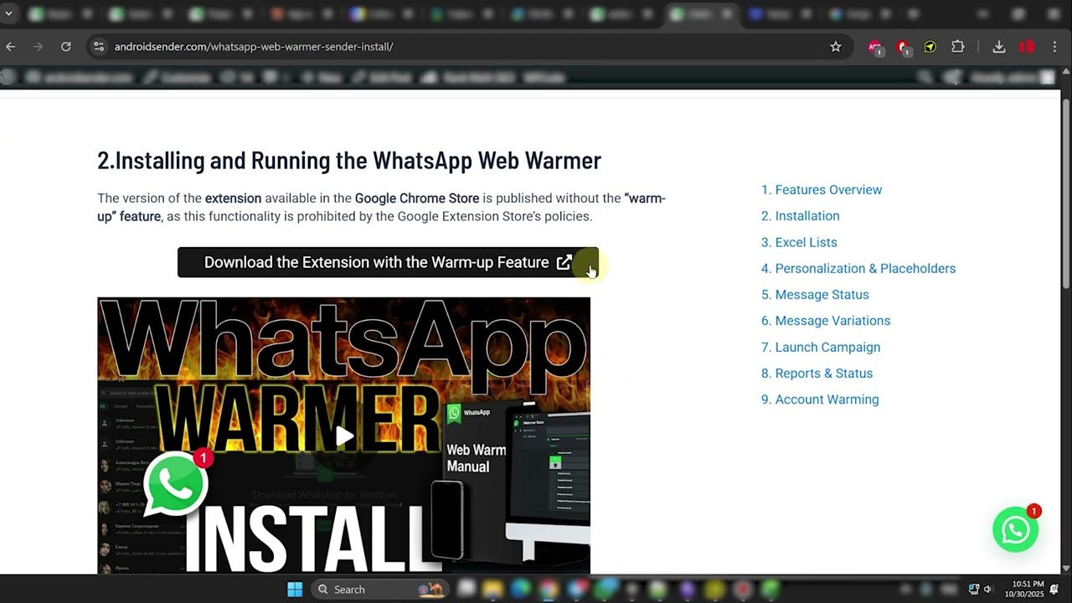Open the Excel Lists link
Image resolution: width=1072 pixels, height=603 pixels.
point(806,242)
